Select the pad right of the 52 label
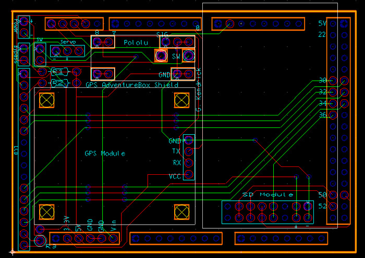365x258 pixels. pyautogui.click(x=333, y=206)
